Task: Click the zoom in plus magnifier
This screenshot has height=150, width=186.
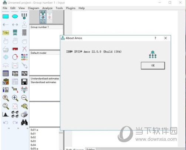Action: click(x=15, y=98)
